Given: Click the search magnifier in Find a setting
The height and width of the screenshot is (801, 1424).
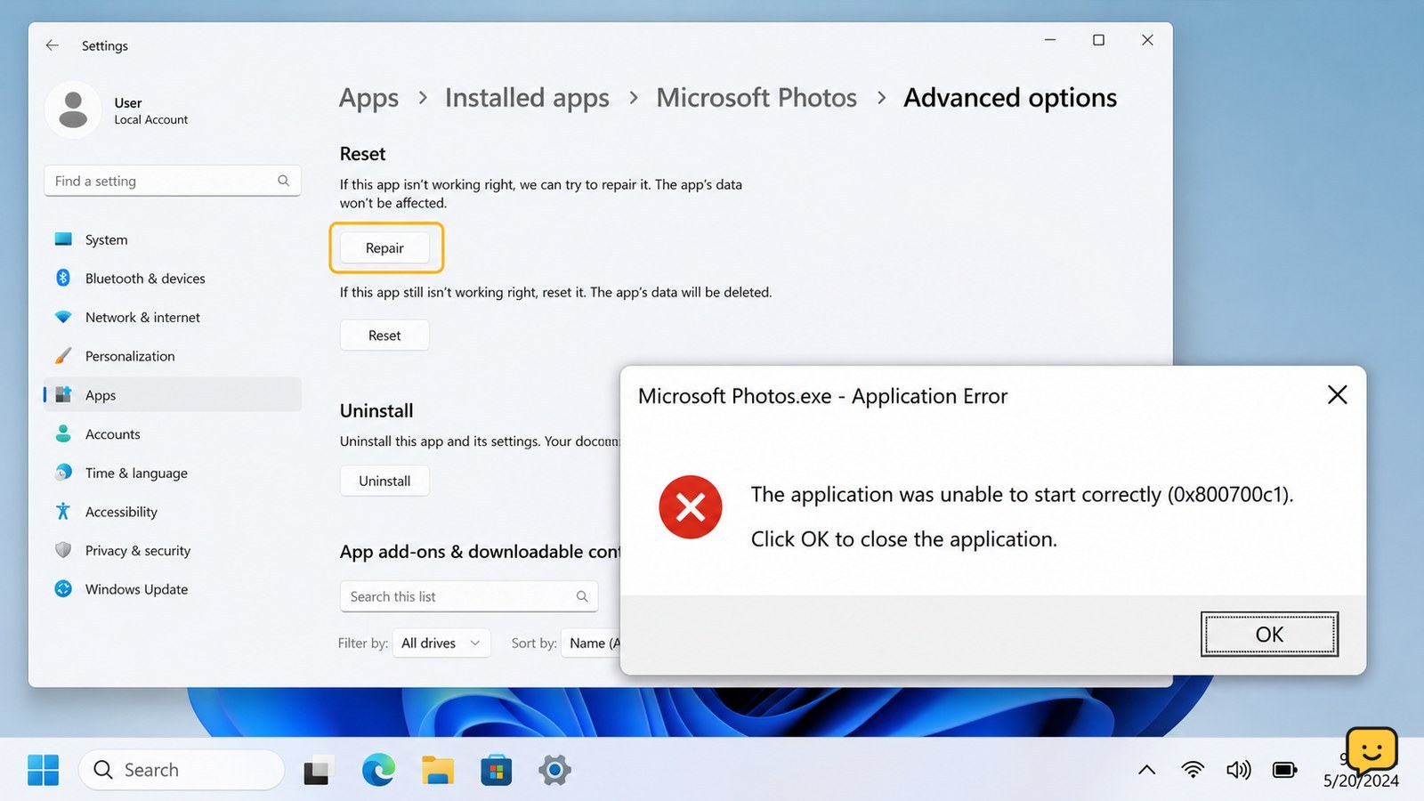Looking at the screenshot, I should pyautogui.click(x=283, y=181).
